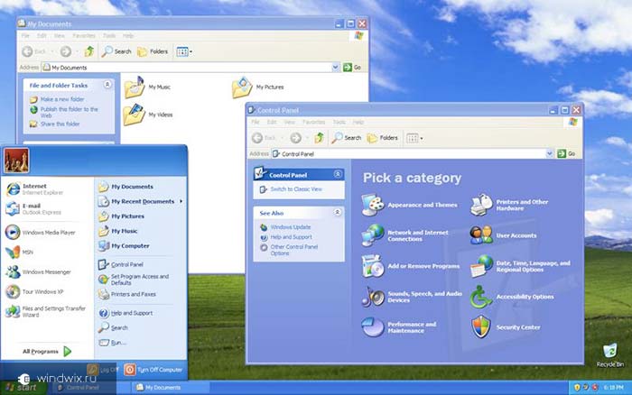Collapse Control Panel side pane header
This screenshot has width=632, height=395.
338,174
